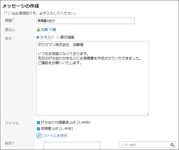
Task: Open sender profile 加藤 大輔
Action: tap(49, 30)
